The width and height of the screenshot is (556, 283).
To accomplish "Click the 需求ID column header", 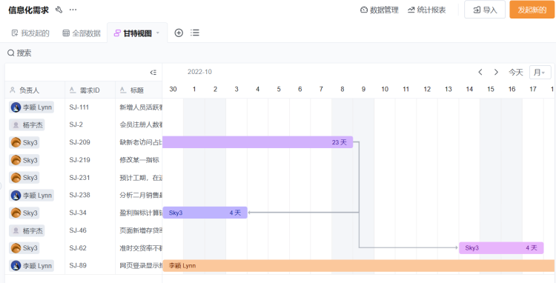I will [90, 90].
